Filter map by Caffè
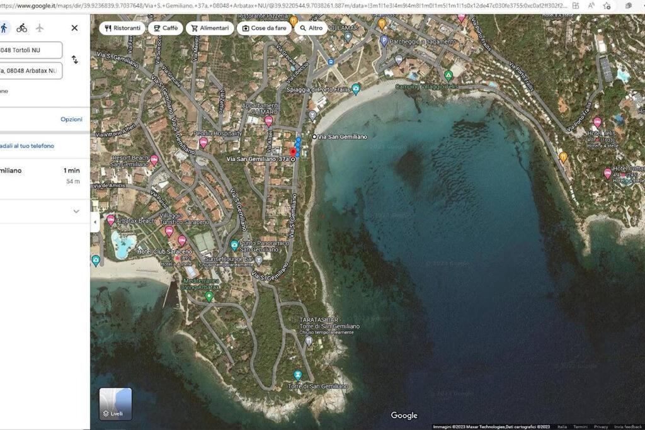The height and width of the screenshot is (430, 645). tap(166, 28)
